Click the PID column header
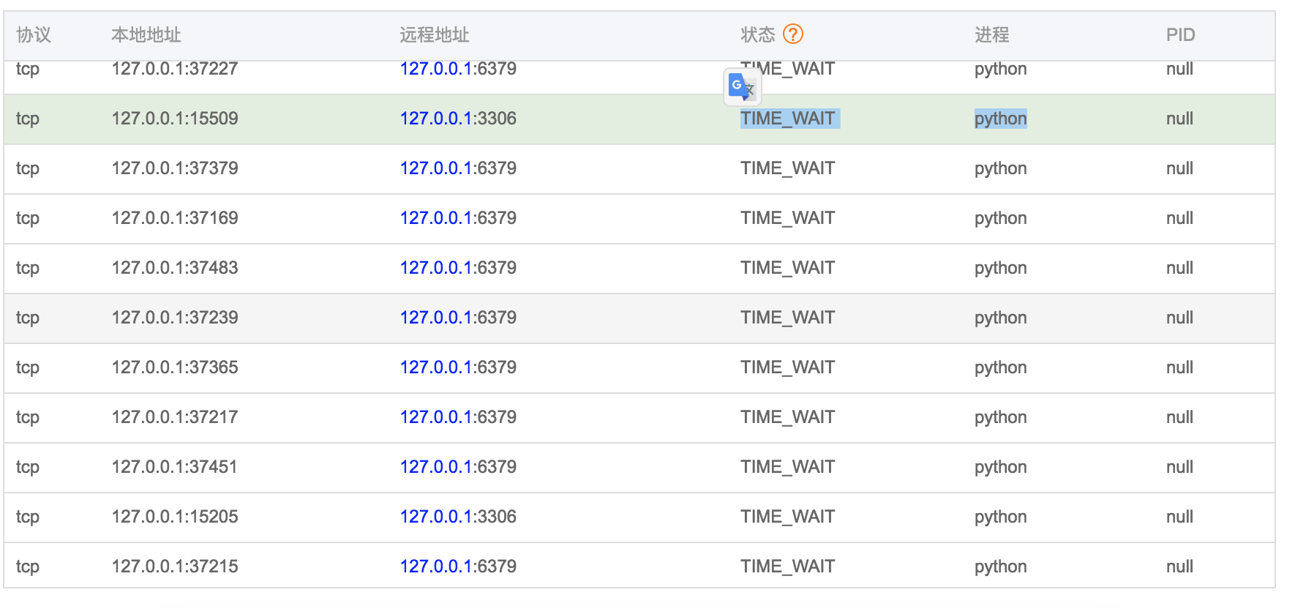Image resolution: width=1295 pixels, height=609 pixels. (x=1180, y=34)
